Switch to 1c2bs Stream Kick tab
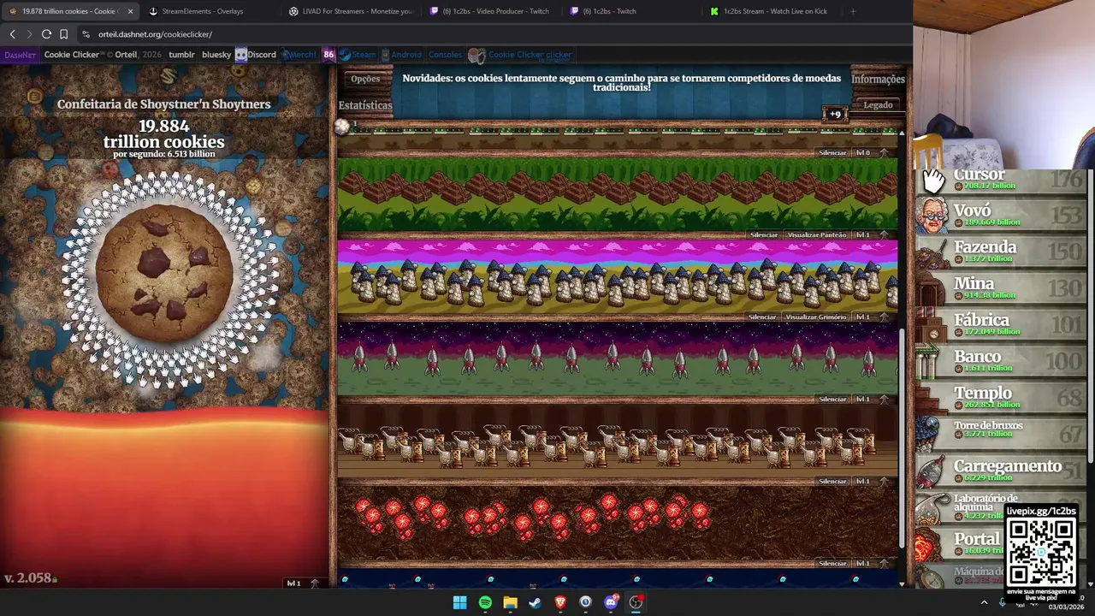Screen dimensions: 1095x616 770,11
